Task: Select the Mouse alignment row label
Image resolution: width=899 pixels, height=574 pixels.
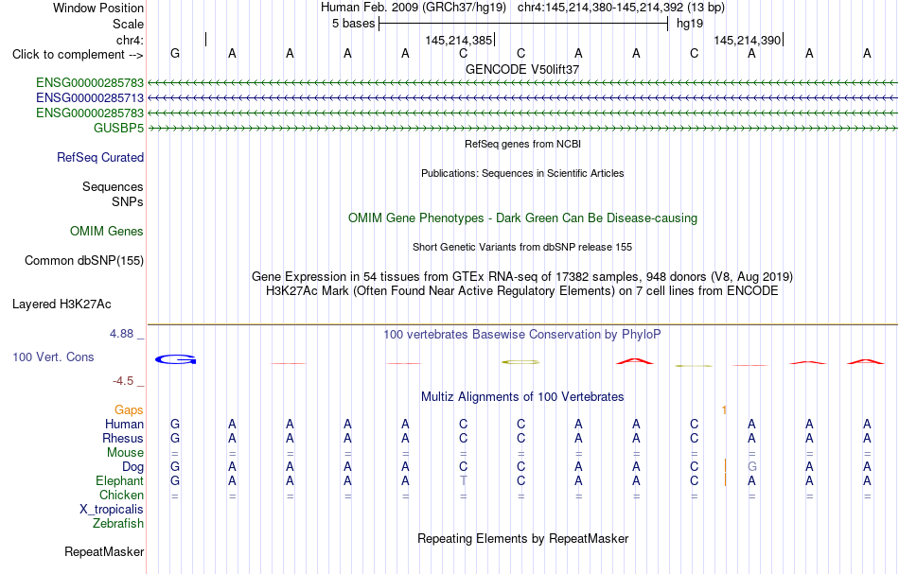Action: [125, 453]
